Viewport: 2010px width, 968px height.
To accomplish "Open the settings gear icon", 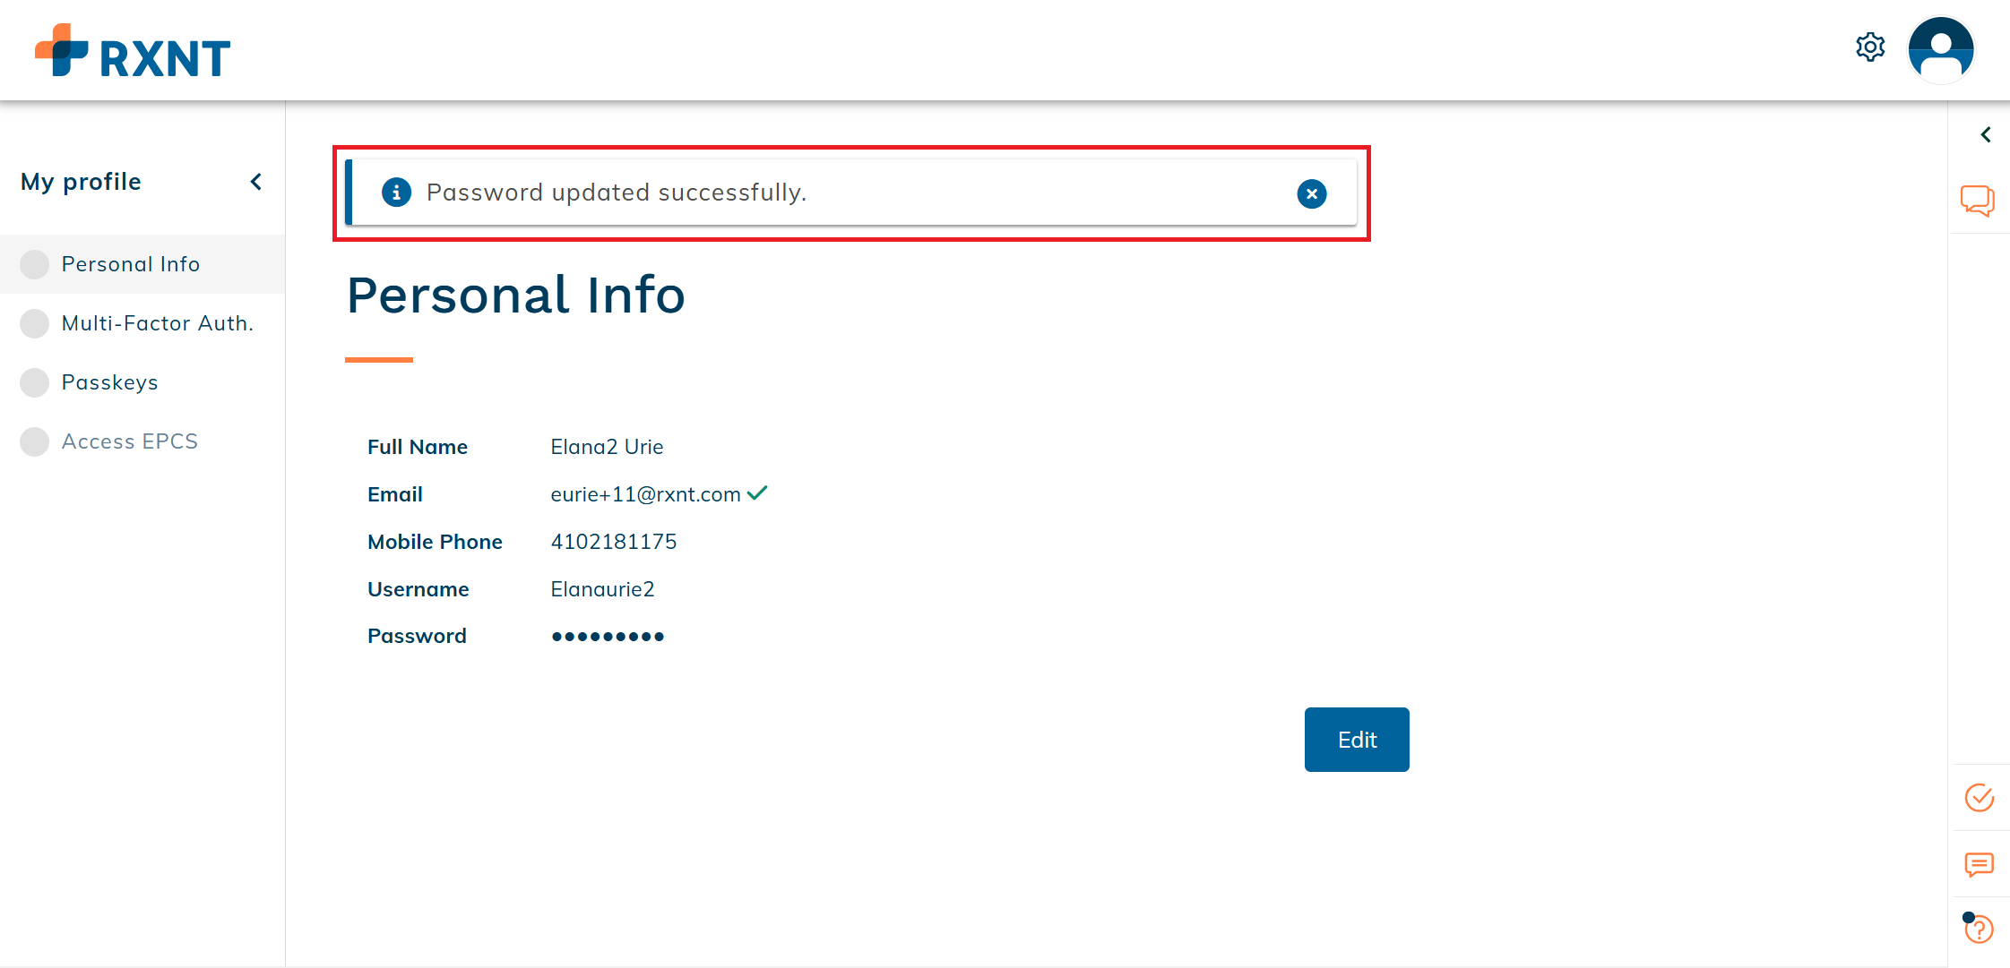I will click(1870, 47).
